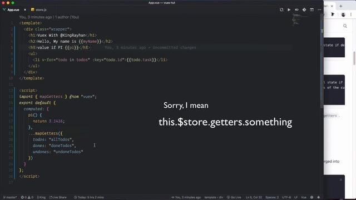356x200 pixels.
Task: Open Go to Line via 'Ln 5, Col 32'
Action: 254,197
